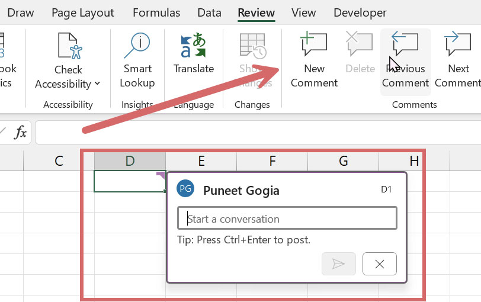The width and height of the screenshot is (481, 302).
Task: Switch to the Formulas tab
Action: tap(156, 12)
